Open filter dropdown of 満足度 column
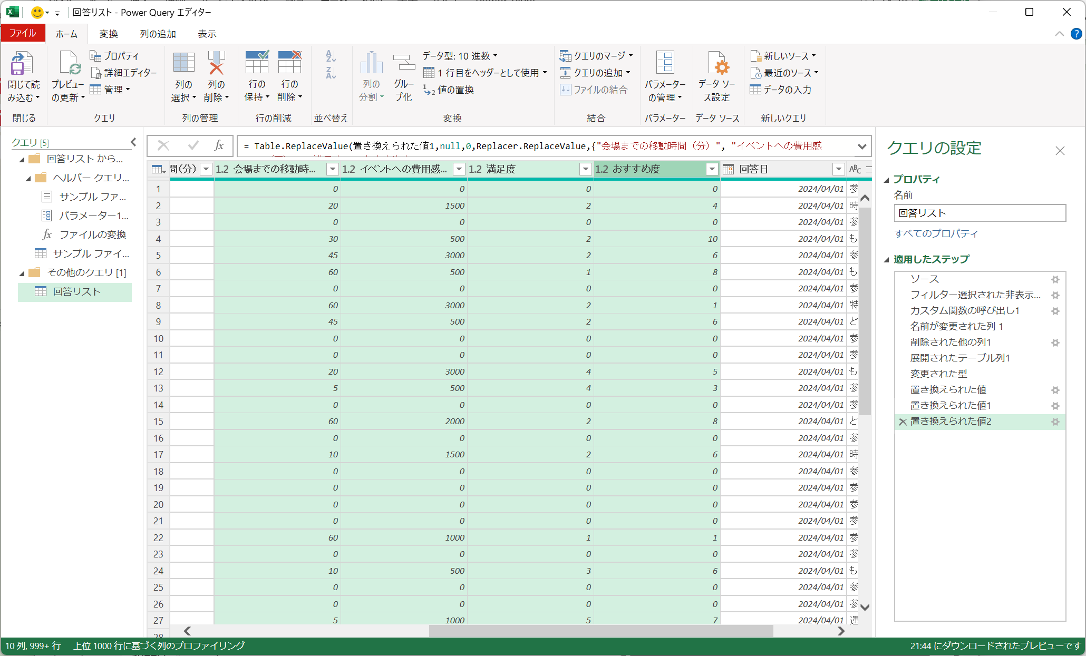 tap(585, 169)
